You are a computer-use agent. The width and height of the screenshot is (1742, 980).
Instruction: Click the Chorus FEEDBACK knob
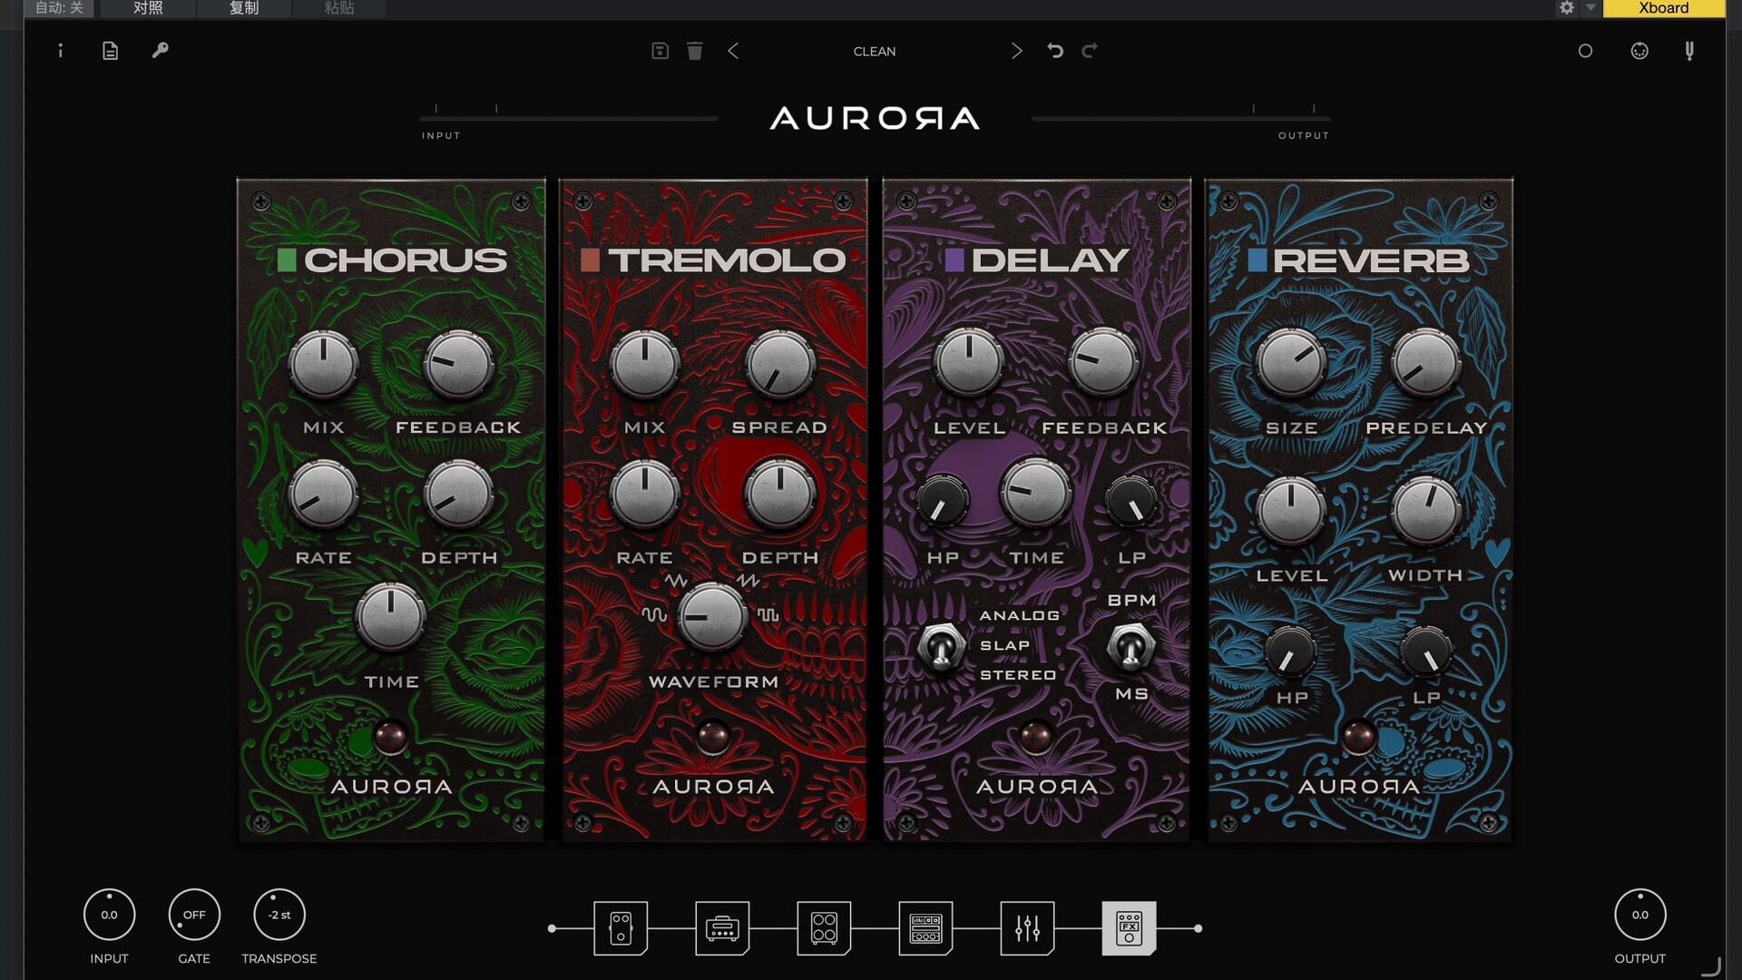point(458,365)
